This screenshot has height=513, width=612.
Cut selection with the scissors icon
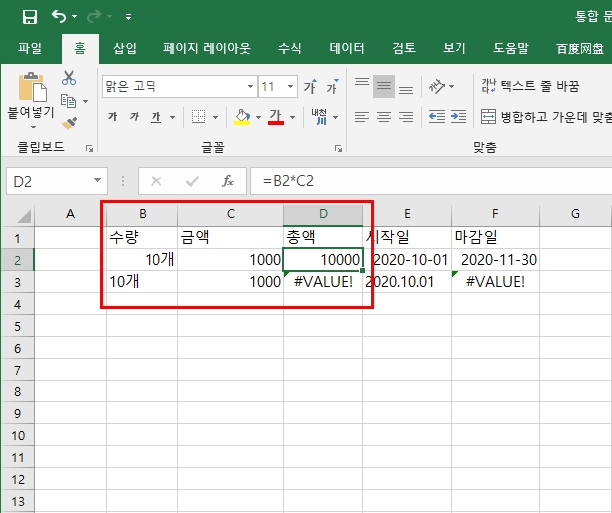(x=69, y=78)
